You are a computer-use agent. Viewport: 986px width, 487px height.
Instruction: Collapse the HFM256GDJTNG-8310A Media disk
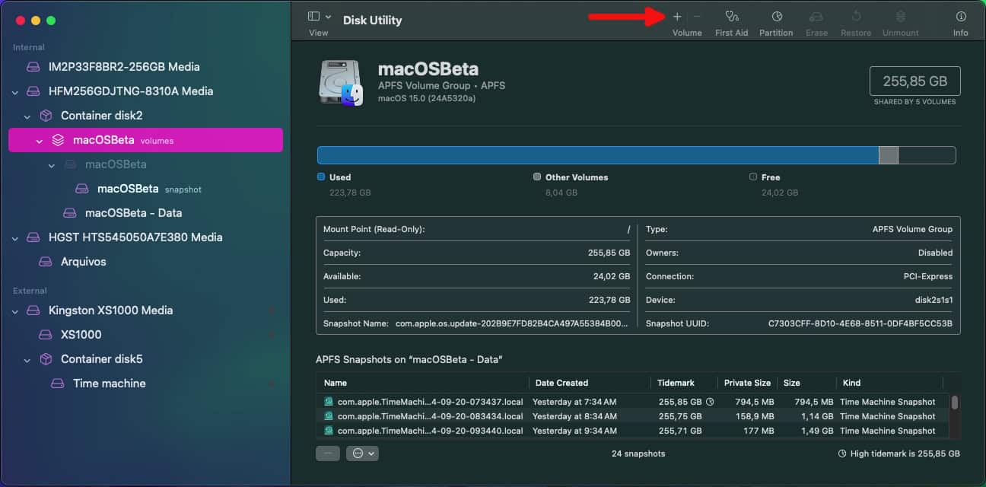point(15,91)
